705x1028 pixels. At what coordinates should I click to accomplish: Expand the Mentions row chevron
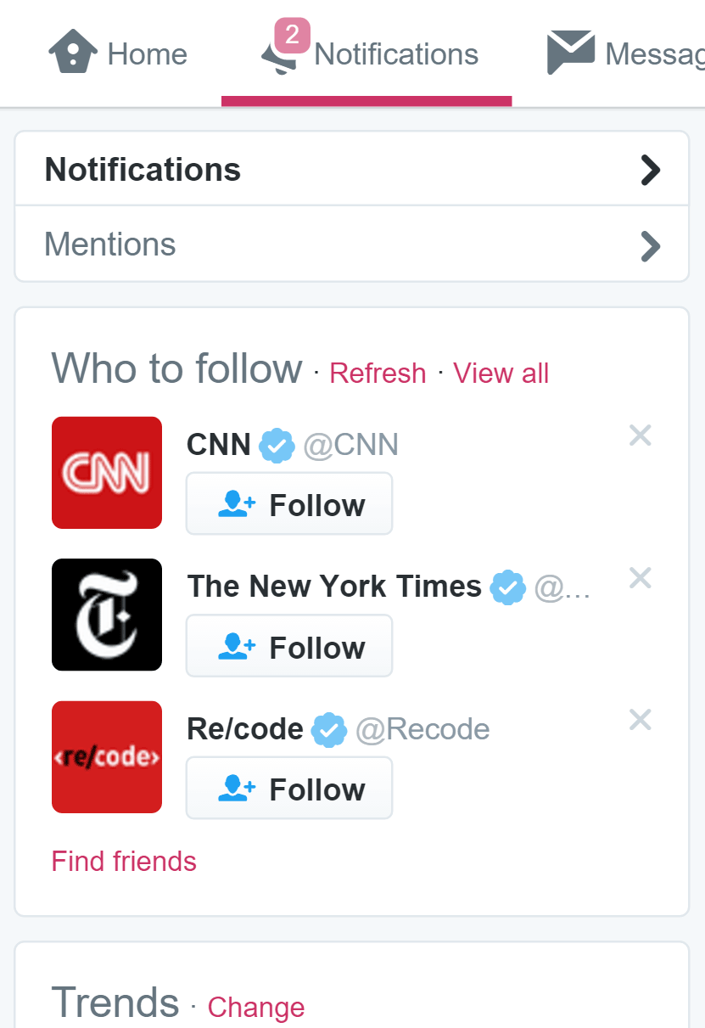(650, 246)
